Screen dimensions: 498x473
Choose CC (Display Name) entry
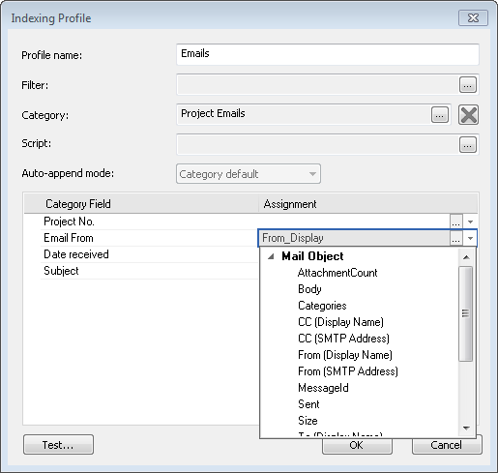pyautogui.click(x=340, y=322)
